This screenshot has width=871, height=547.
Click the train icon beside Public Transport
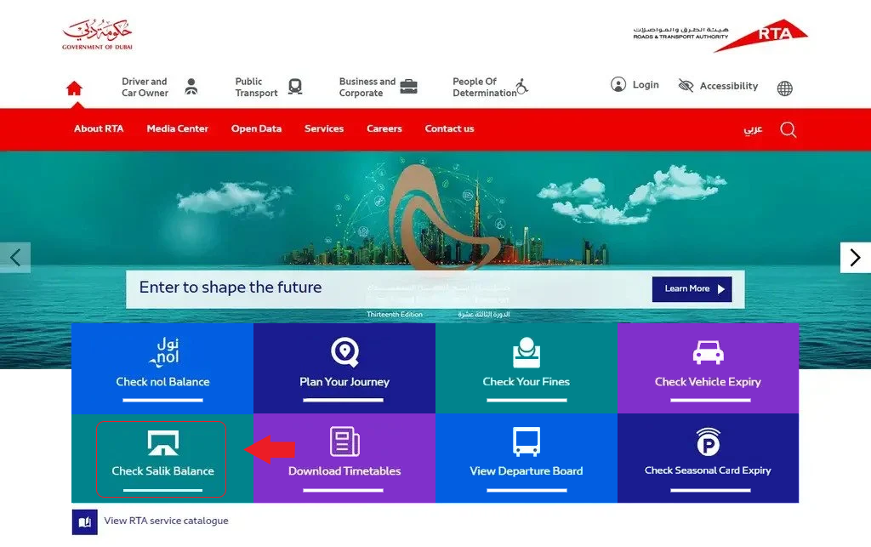tap(295, 87)
